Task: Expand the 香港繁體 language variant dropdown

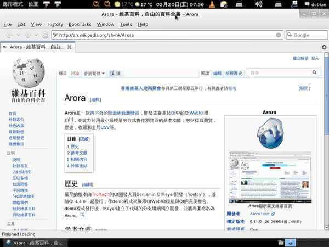Action: (94, 74)
